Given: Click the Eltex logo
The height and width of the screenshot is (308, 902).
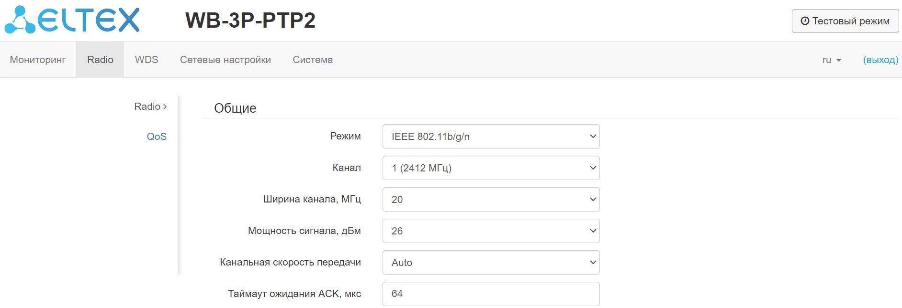Looking at the screenshot, I should [72, 20].
